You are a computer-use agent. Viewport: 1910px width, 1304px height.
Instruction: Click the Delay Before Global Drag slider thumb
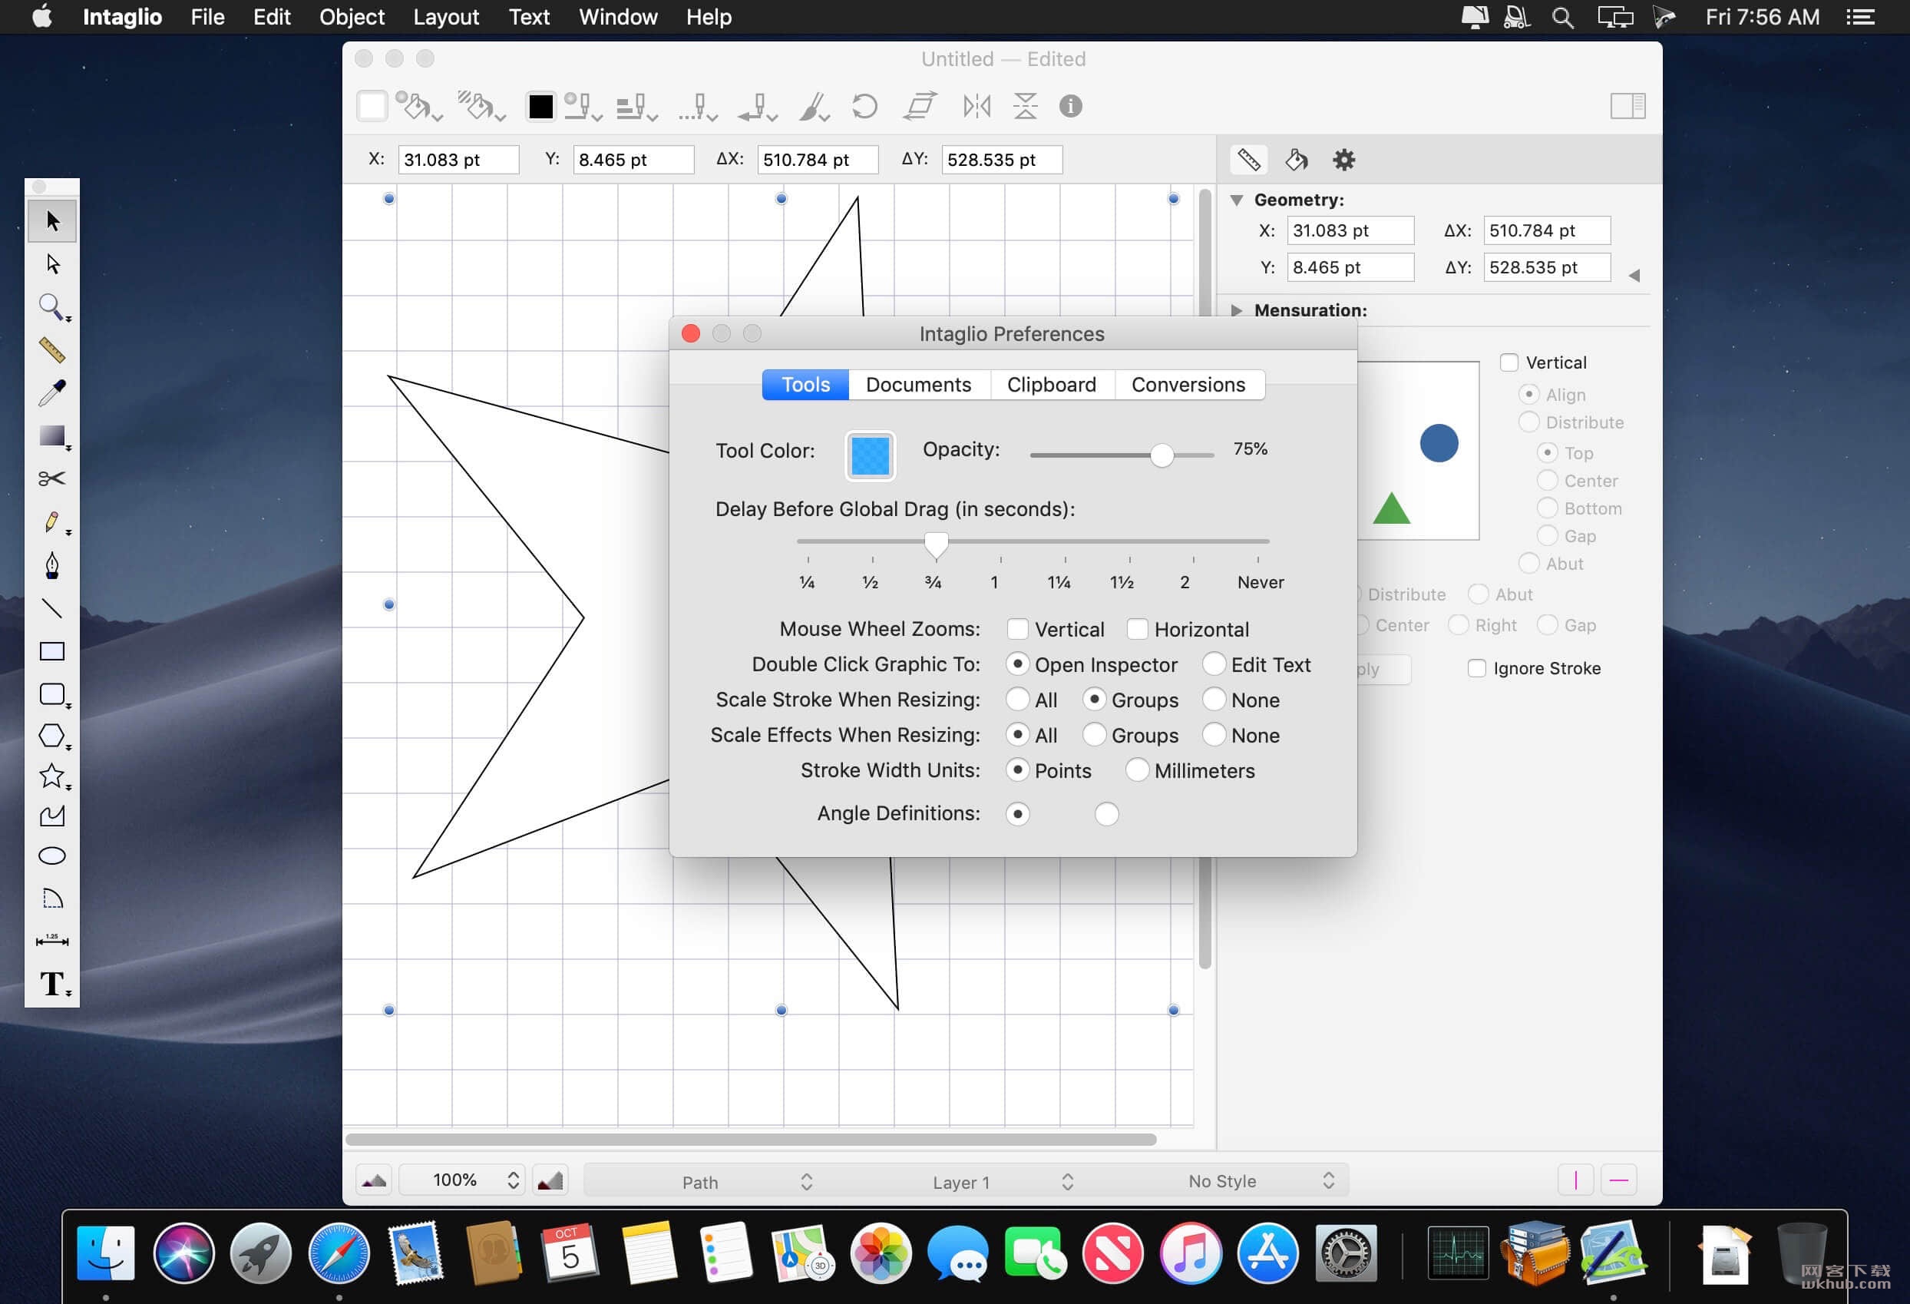pos(936,544)
